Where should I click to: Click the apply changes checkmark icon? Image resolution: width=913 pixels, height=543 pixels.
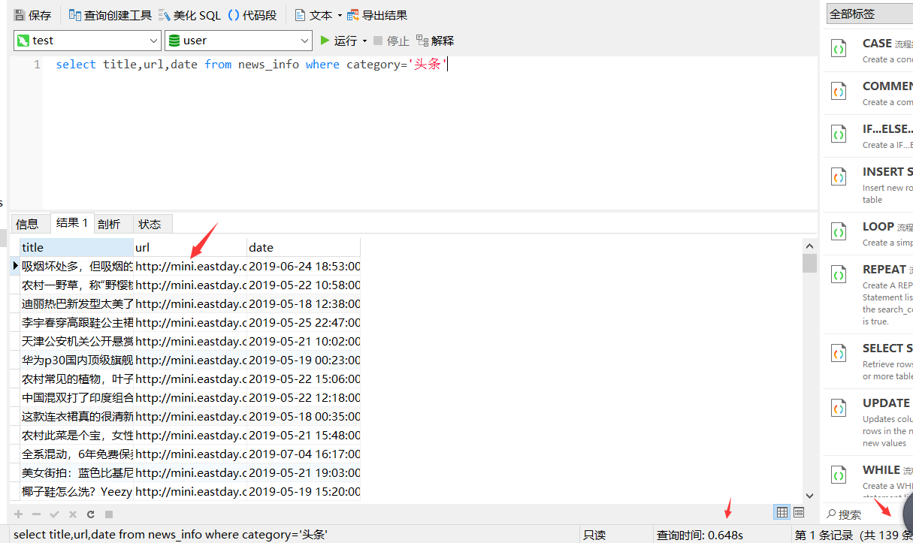click(54, 514)
